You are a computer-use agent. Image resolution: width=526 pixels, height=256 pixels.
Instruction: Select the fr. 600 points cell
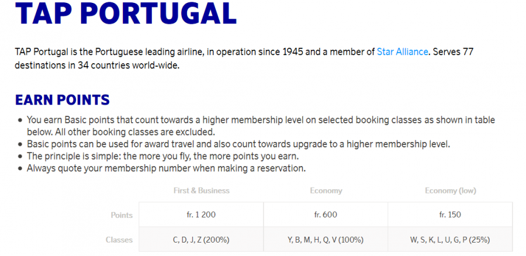click(326, 215)
